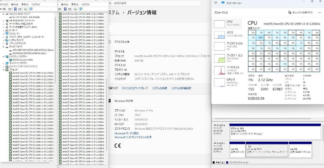Click the 40% logical processor cell
Viewport: 324px width, 168px height.
pyautogui.click(x=260, y=38)
